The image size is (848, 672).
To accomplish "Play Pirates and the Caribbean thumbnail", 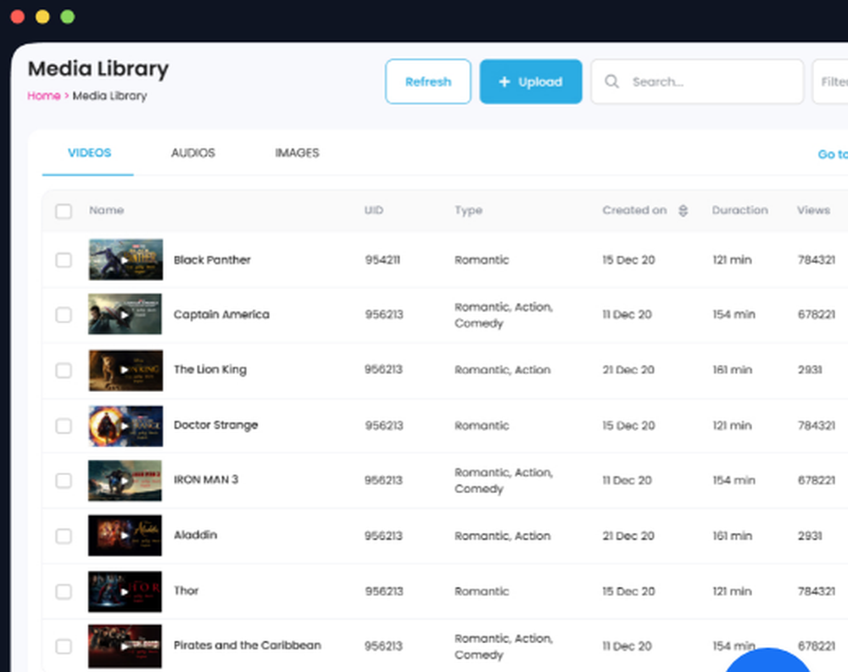I will point(125,646).
